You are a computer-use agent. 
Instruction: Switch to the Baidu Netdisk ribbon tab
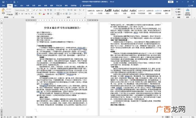pyautogui.click(x=73, y=6)
